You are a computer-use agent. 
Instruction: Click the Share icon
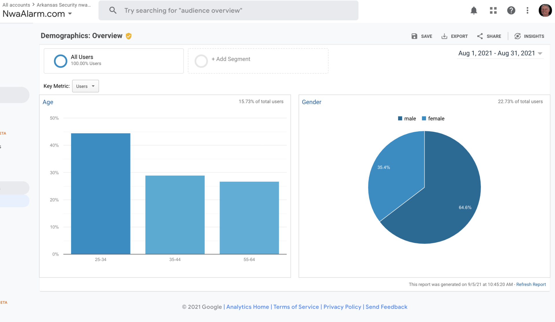(480, 36)
